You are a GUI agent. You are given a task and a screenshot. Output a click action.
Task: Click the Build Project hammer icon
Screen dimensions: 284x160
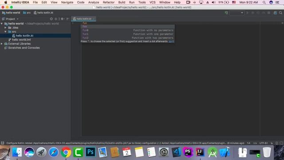[x=226, y=13]
